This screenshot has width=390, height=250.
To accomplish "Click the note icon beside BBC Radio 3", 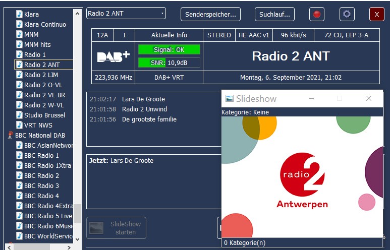I will (x=19, y=185).
